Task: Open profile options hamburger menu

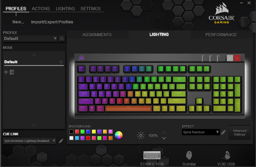Action: 62,39
